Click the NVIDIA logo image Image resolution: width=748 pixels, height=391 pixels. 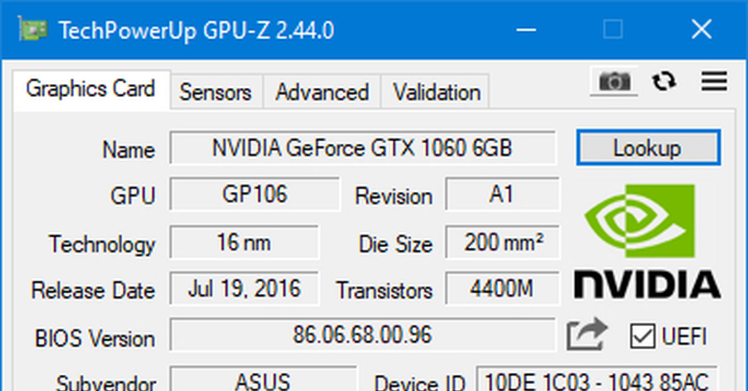click(647, 240)
